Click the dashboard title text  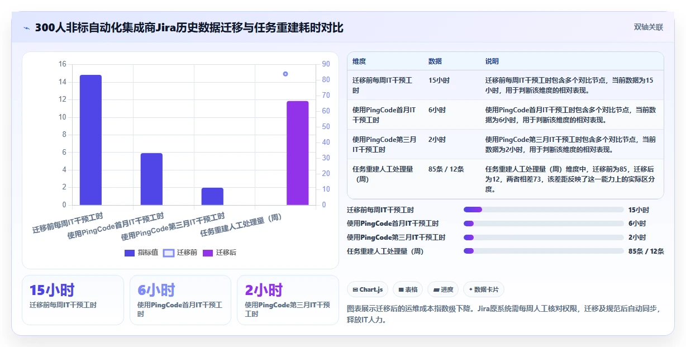189,27
